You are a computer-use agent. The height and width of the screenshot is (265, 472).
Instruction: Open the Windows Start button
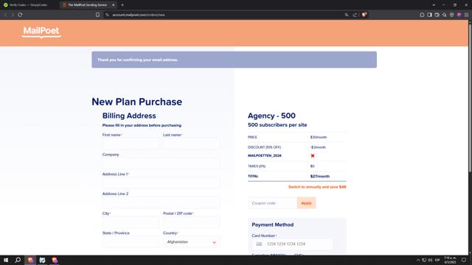click(x=6, y=260)
